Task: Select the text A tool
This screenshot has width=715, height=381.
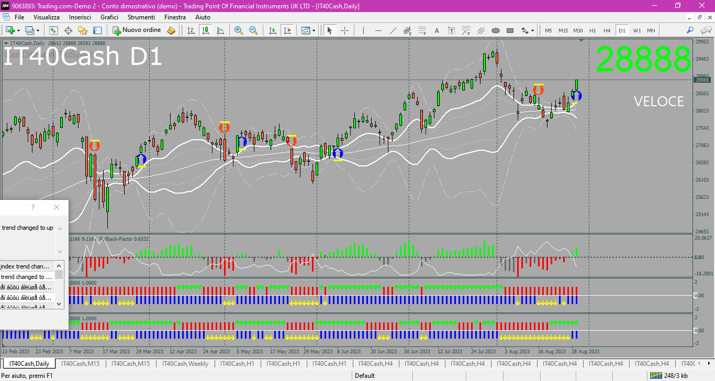Action: [x=437, y=30]
